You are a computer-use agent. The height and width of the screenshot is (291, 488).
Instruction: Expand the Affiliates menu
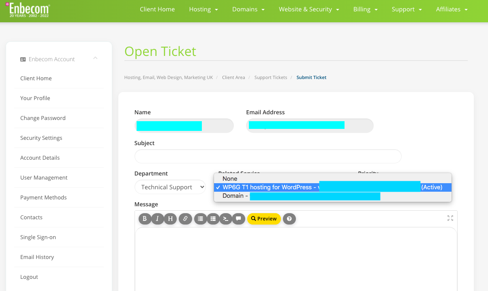click(452, 9)
